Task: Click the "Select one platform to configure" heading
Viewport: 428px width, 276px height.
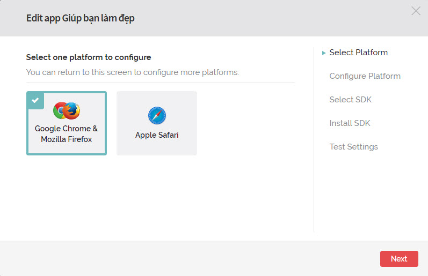Action: coord(89,57)
